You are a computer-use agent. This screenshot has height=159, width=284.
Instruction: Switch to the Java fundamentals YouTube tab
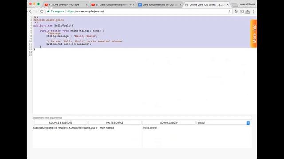tap(110, 5)
